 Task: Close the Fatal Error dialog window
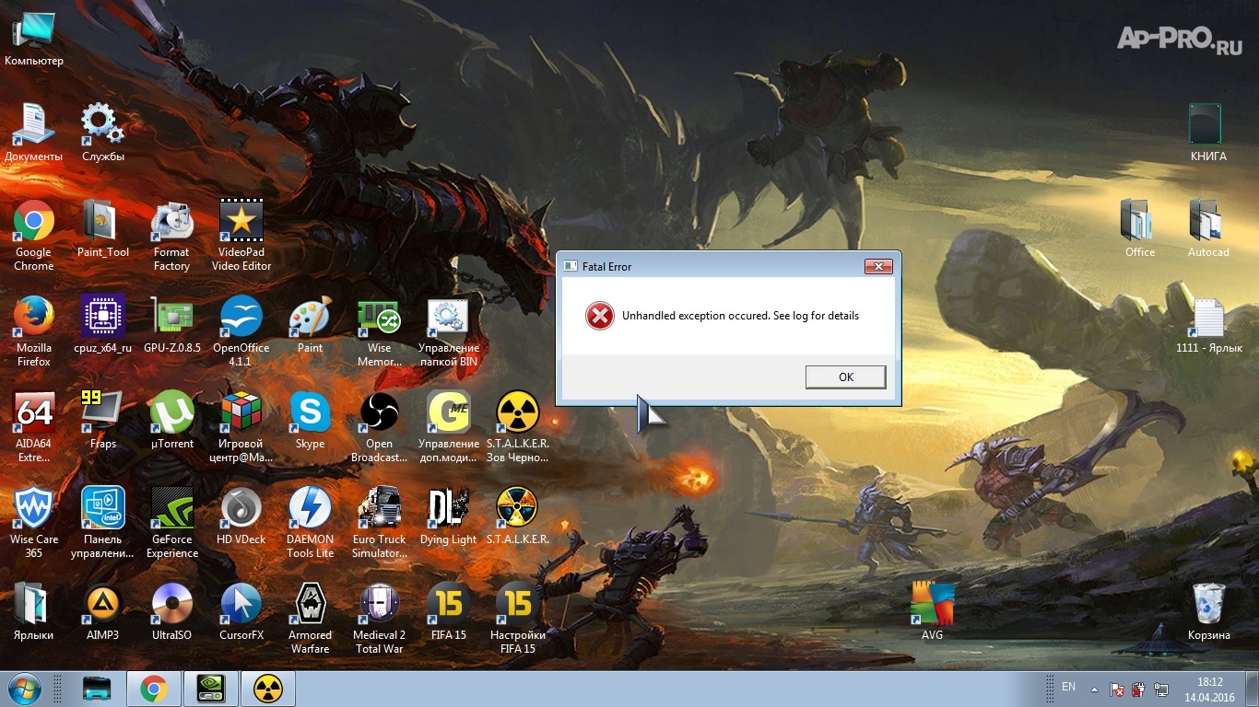(878, 266)
